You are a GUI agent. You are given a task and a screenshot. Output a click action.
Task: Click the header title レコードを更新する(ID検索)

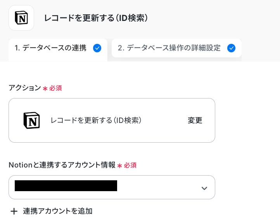tap(96, 18)
